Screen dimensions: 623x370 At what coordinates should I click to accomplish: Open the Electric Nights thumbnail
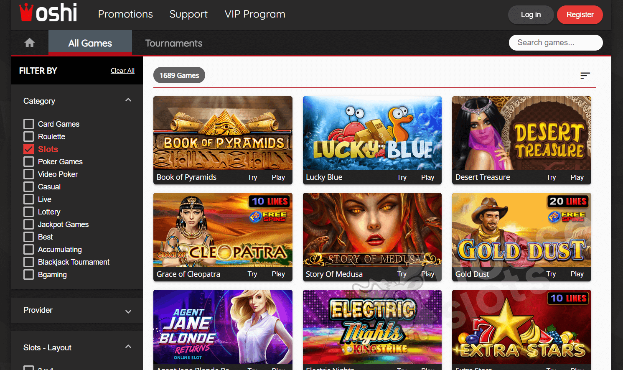pyautogui.click(x=372, y=327)
